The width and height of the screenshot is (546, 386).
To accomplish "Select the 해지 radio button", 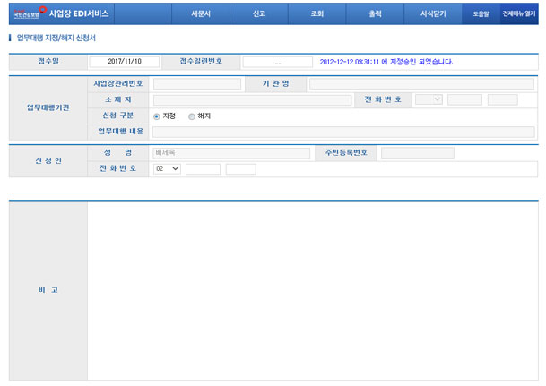I will (192, 116).
